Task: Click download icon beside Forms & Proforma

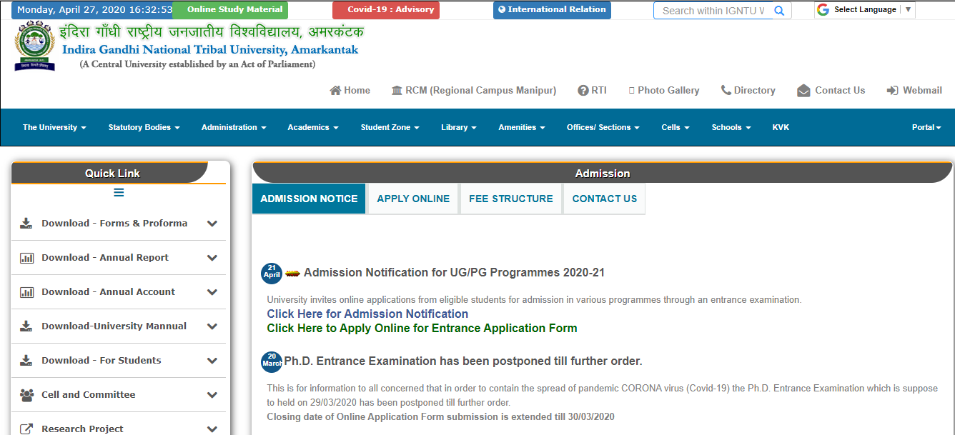Action: click(x=26, y=223)
